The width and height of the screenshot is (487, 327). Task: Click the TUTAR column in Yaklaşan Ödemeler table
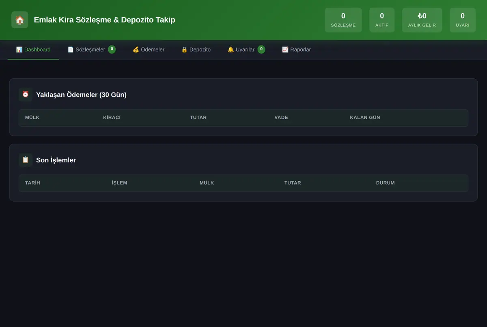[198, 118]
